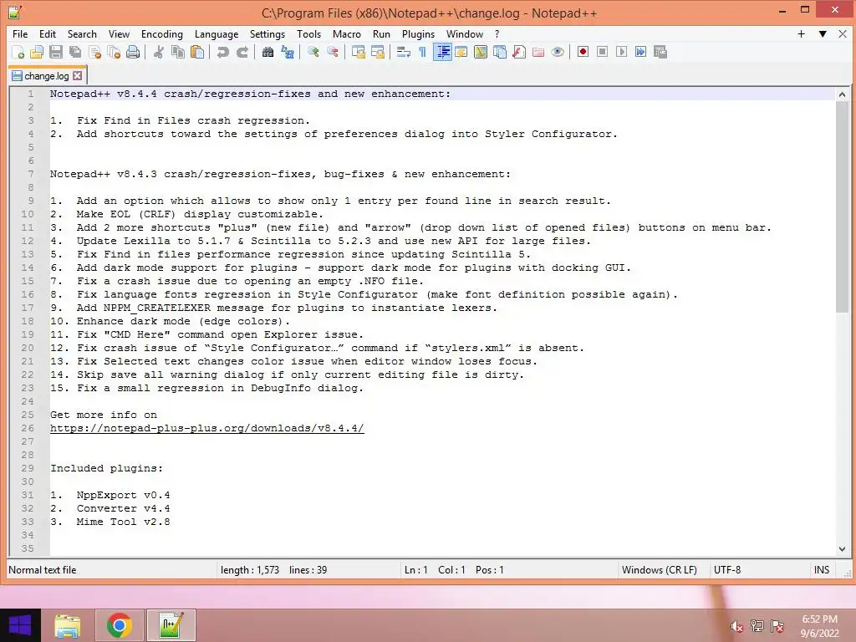Open the File menu

pos(20,33)
